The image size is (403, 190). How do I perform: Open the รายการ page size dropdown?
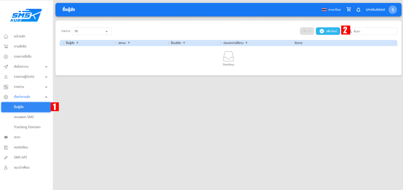(92, 31)
